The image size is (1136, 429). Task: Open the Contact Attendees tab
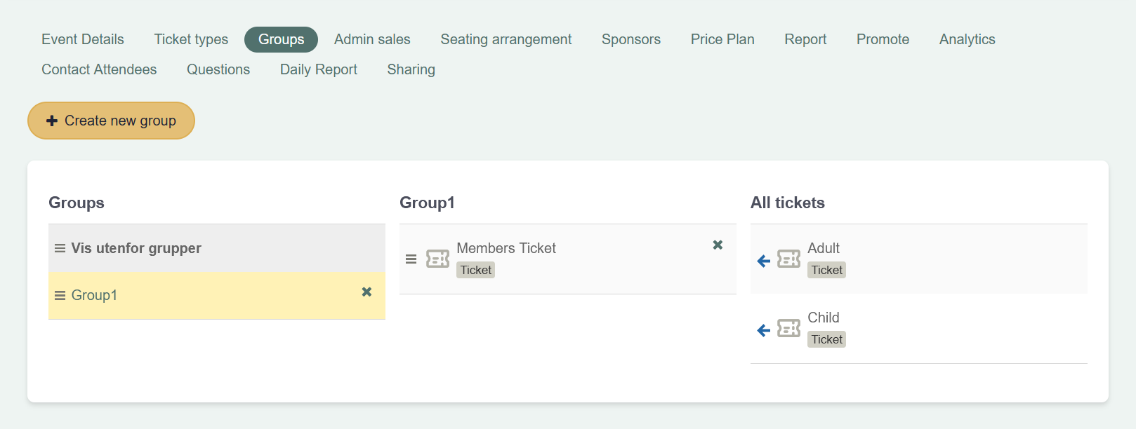click(x=99, y=69)
